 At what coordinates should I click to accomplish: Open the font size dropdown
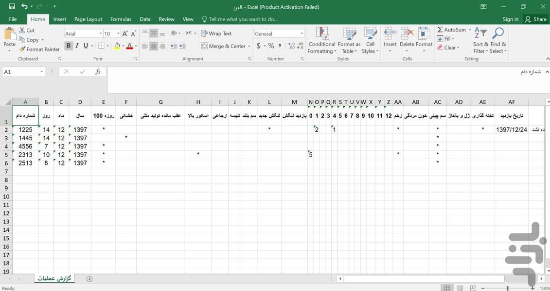click(118, 33)
